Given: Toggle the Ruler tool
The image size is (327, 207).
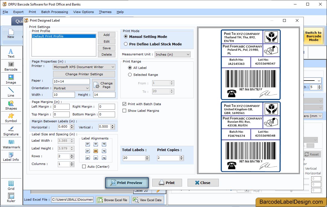Looking at the screenshot, I should tap(11, 198).
